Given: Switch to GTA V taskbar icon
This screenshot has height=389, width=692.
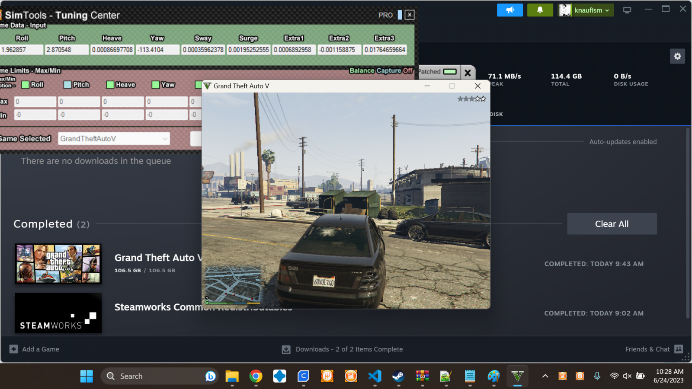Looking at the screenshot, I should coord(517,376).
